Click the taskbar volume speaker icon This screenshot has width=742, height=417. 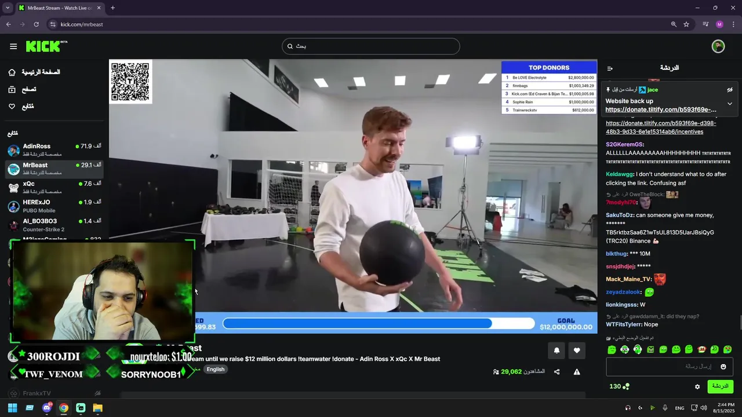[x=703, y=408]
